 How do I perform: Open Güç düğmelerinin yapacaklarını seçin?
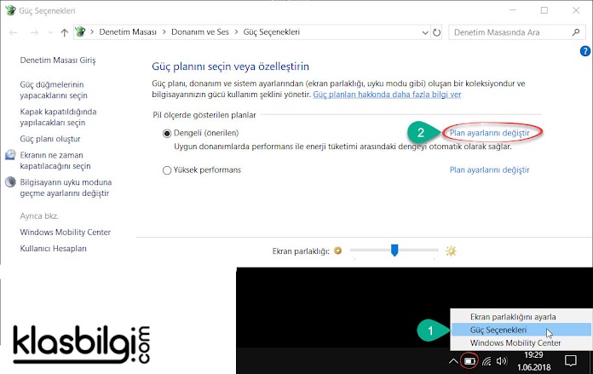54,90
